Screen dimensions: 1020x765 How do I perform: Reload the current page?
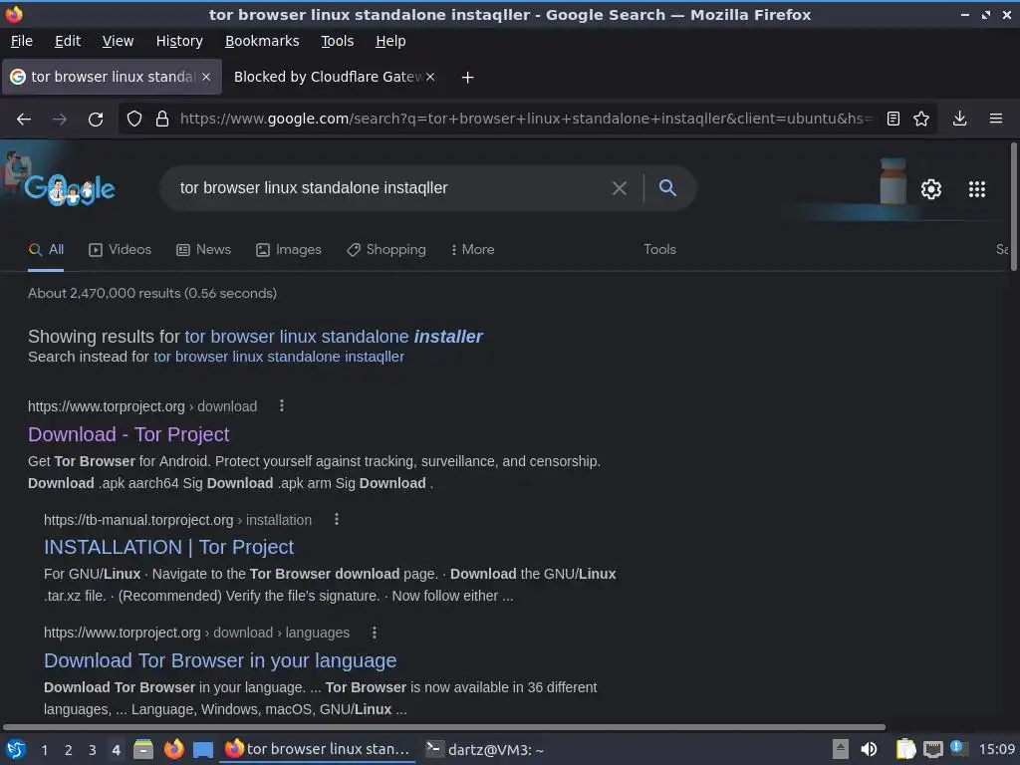coord(96,120)
